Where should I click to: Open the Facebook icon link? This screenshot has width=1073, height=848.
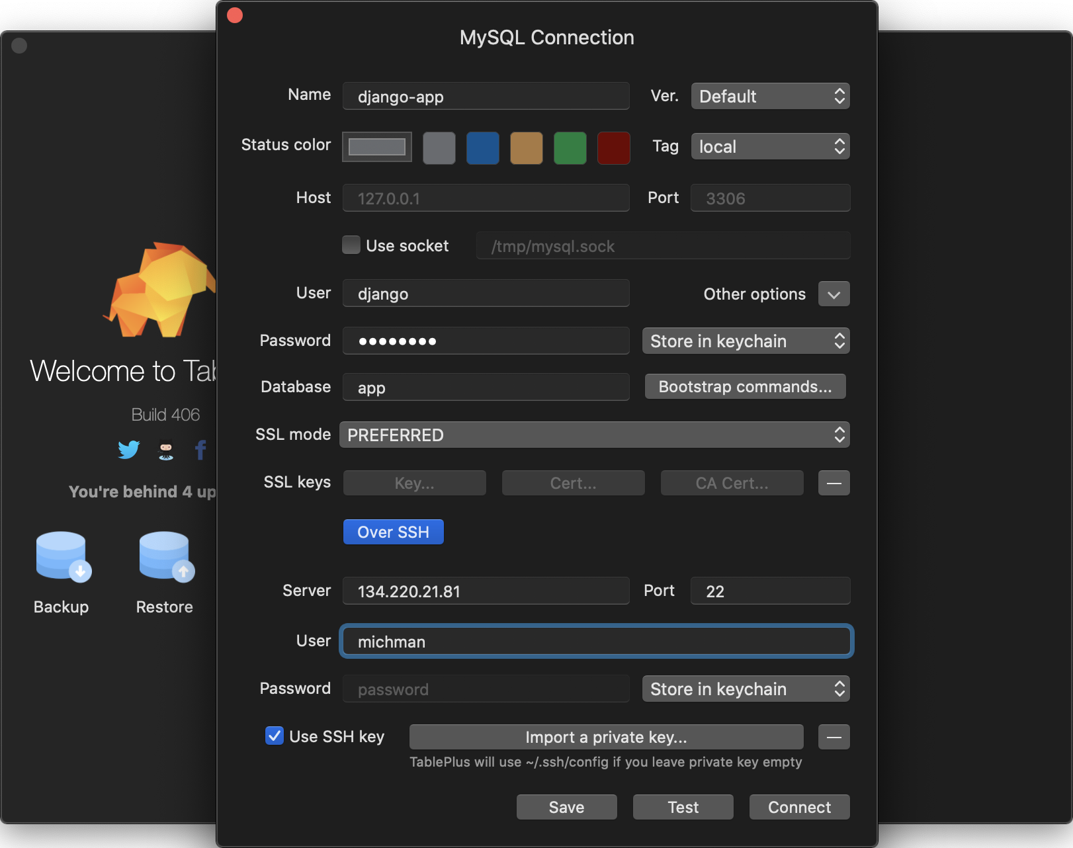[200, 450]
